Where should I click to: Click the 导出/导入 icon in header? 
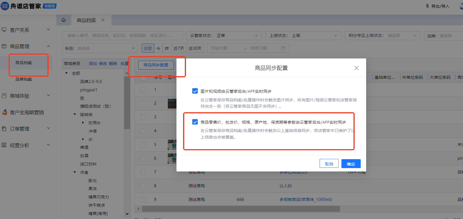coord(427,6)
